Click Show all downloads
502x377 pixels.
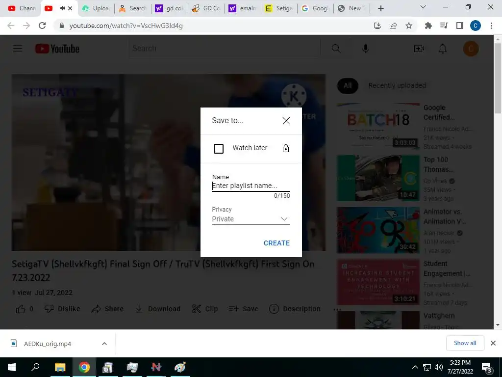pos(465,343)
